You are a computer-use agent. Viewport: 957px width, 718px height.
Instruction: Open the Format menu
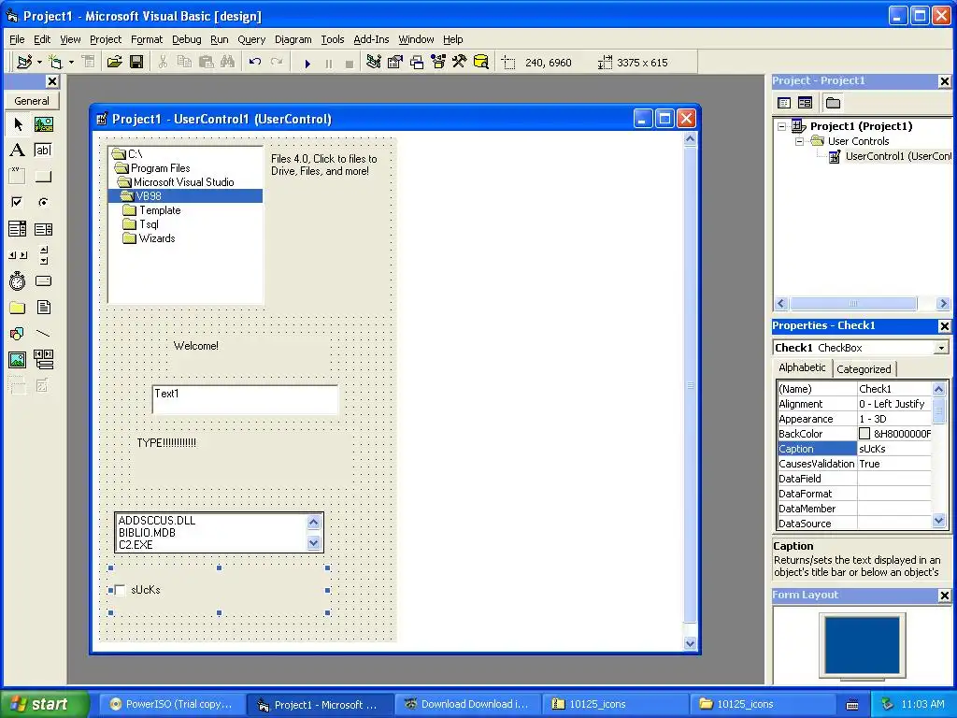point(147,39)
